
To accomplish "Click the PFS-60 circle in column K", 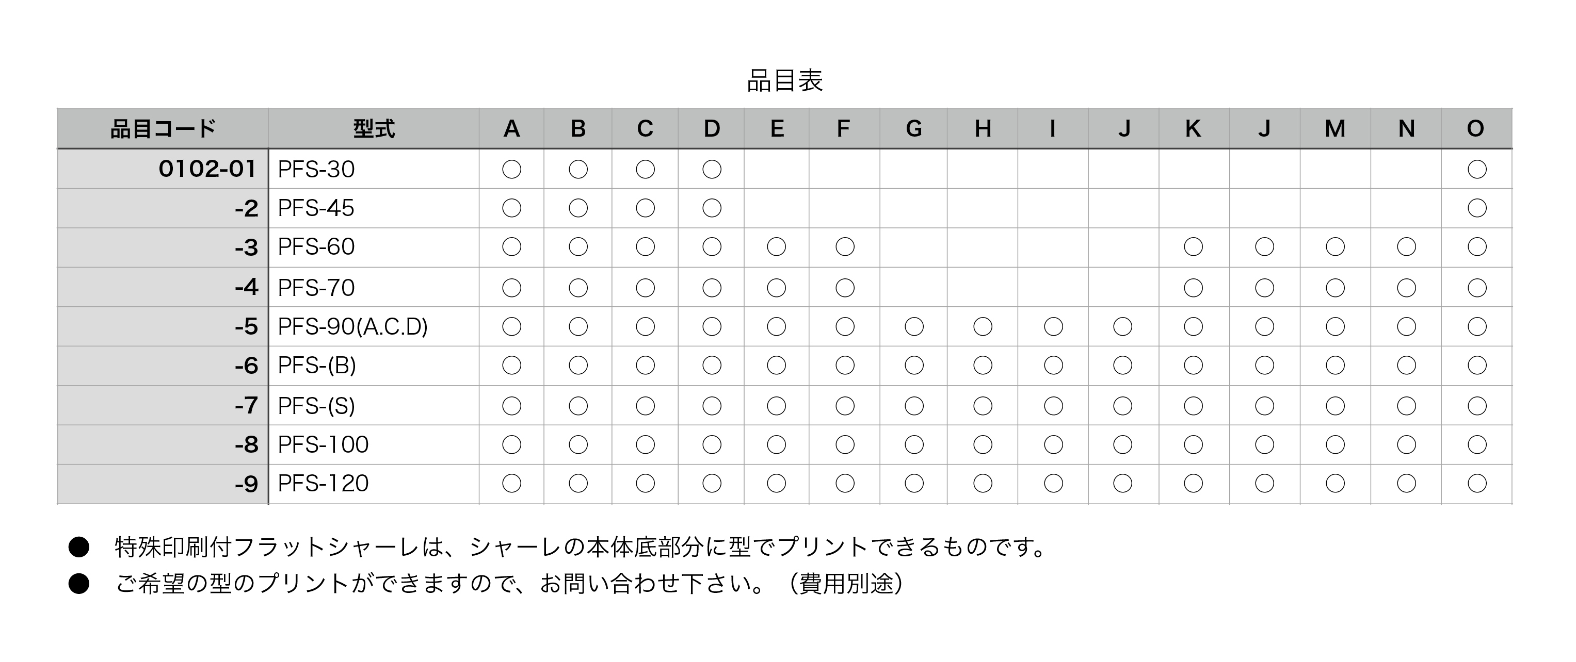I will tap(1193, 247).
